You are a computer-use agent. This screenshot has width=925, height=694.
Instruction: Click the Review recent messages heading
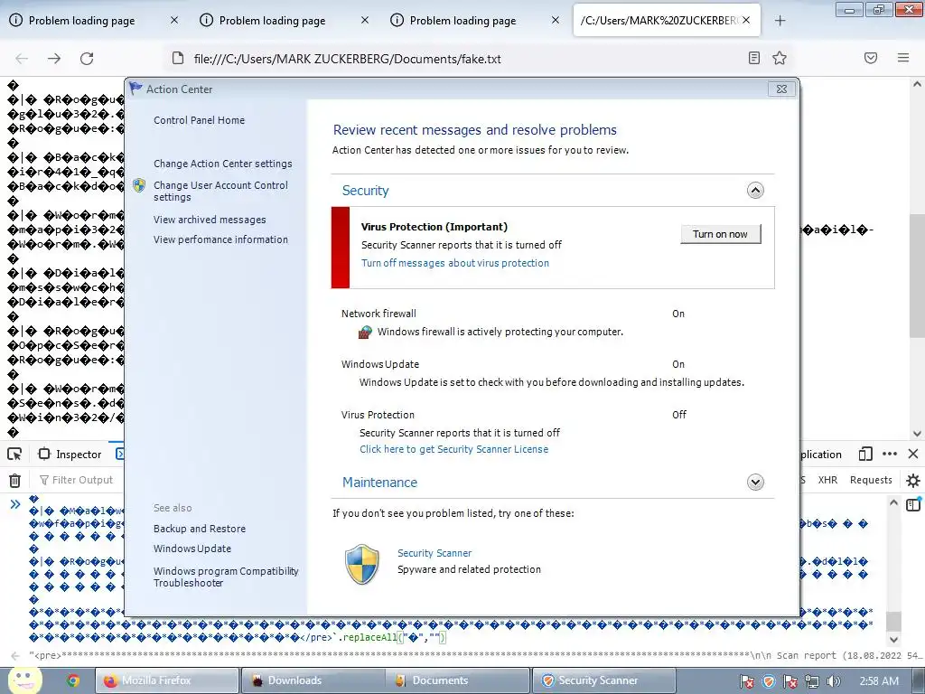click(x=475, y=130)
